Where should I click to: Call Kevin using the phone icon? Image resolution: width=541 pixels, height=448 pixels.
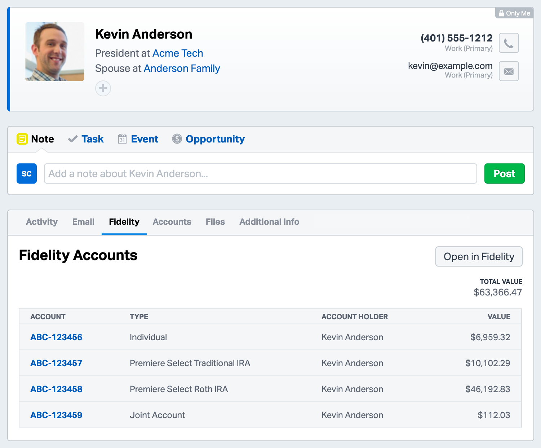509,43
